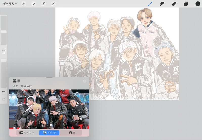Select the Brush tool

tap(150, 4)
